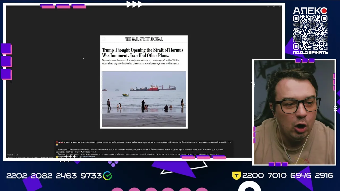This screenshot has height=191, width=340.
Task: Click The Wall Street Journal logo
Action: pos(144,39)
